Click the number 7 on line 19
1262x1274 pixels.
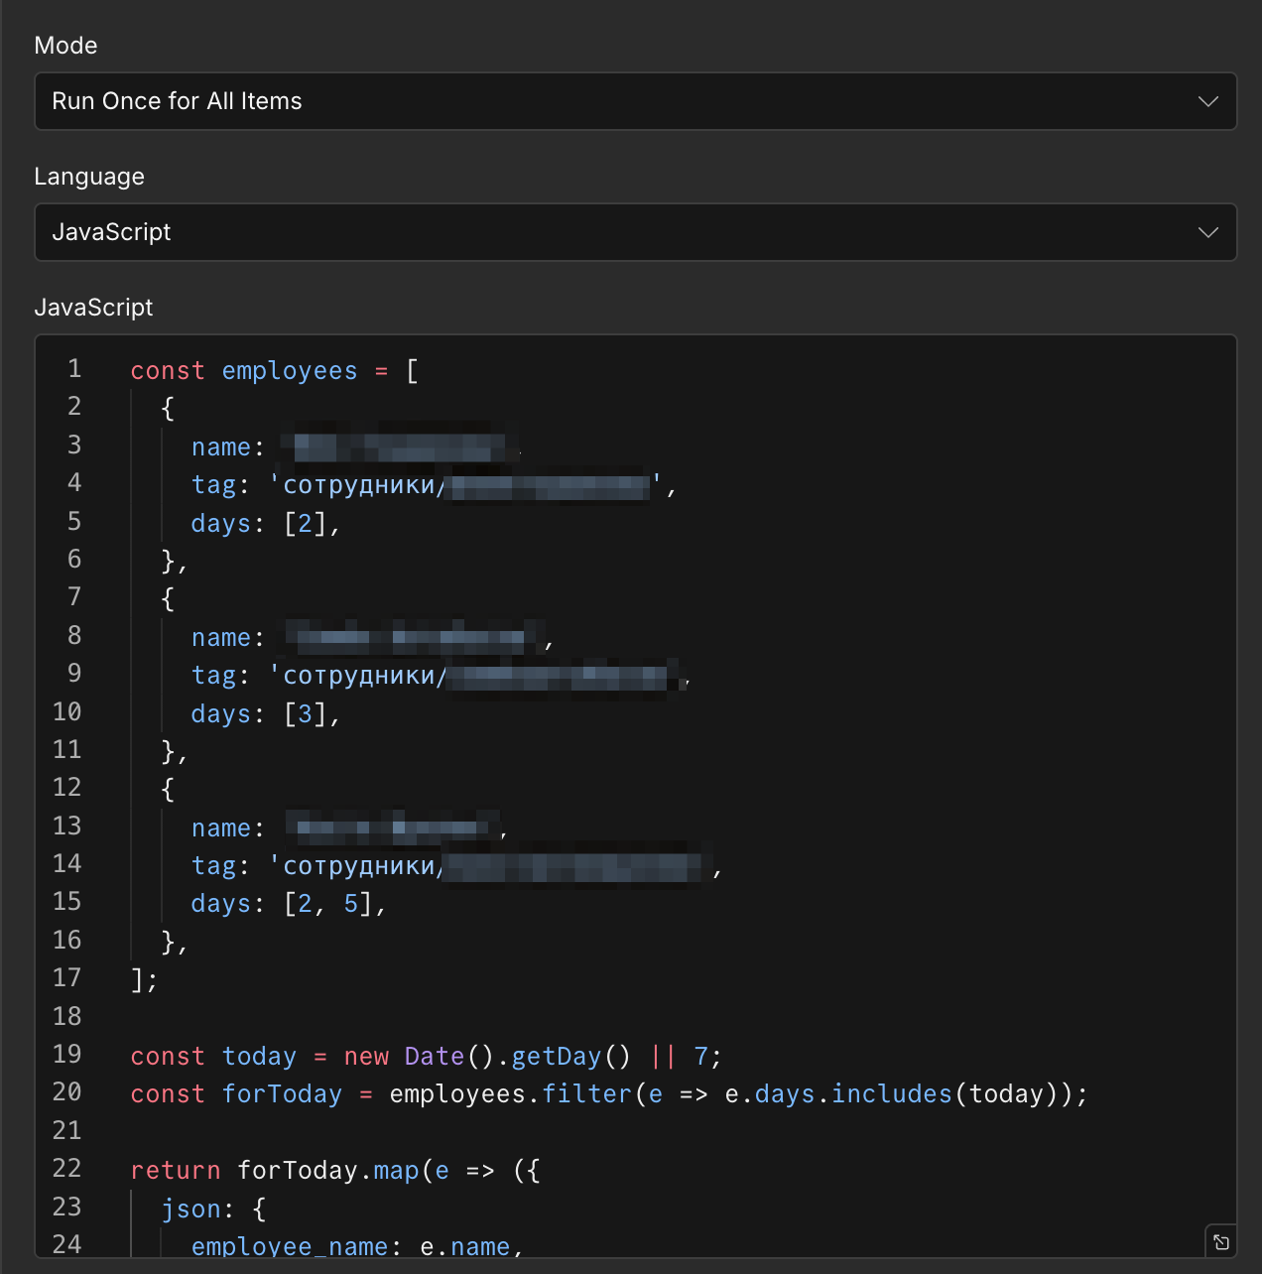[x=700, y=1057]
